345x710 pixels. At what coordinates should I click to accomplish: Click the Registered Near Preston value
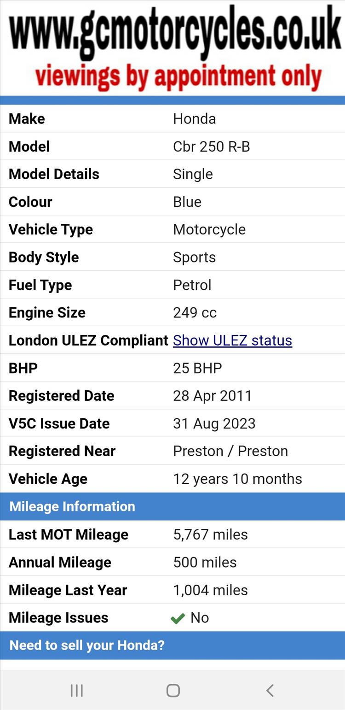point(230,451)
